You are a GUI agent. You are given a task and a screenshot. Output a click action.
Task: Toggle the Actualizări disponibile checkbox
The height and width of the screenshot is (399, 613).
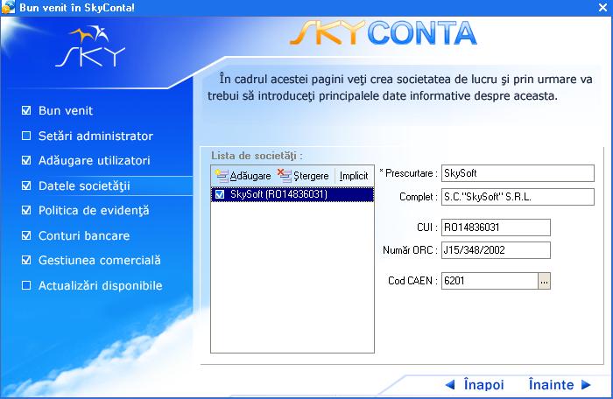tap(26, 285)
